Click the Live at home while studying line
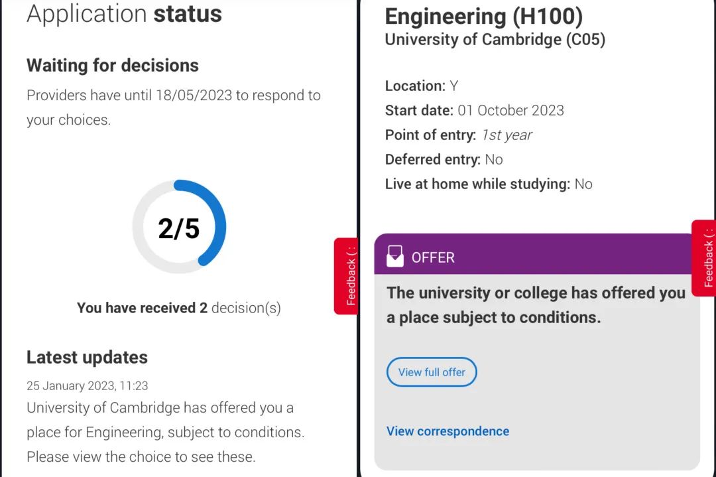The height and width of the screenshot is (477, 716). [x=489, y=184]
